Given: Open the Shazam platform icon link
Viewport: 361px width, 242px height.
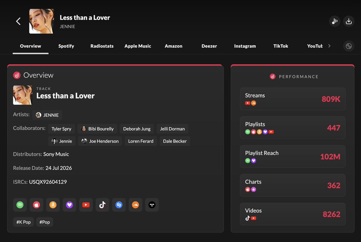Looking at the screenshot, I should 119,205.
